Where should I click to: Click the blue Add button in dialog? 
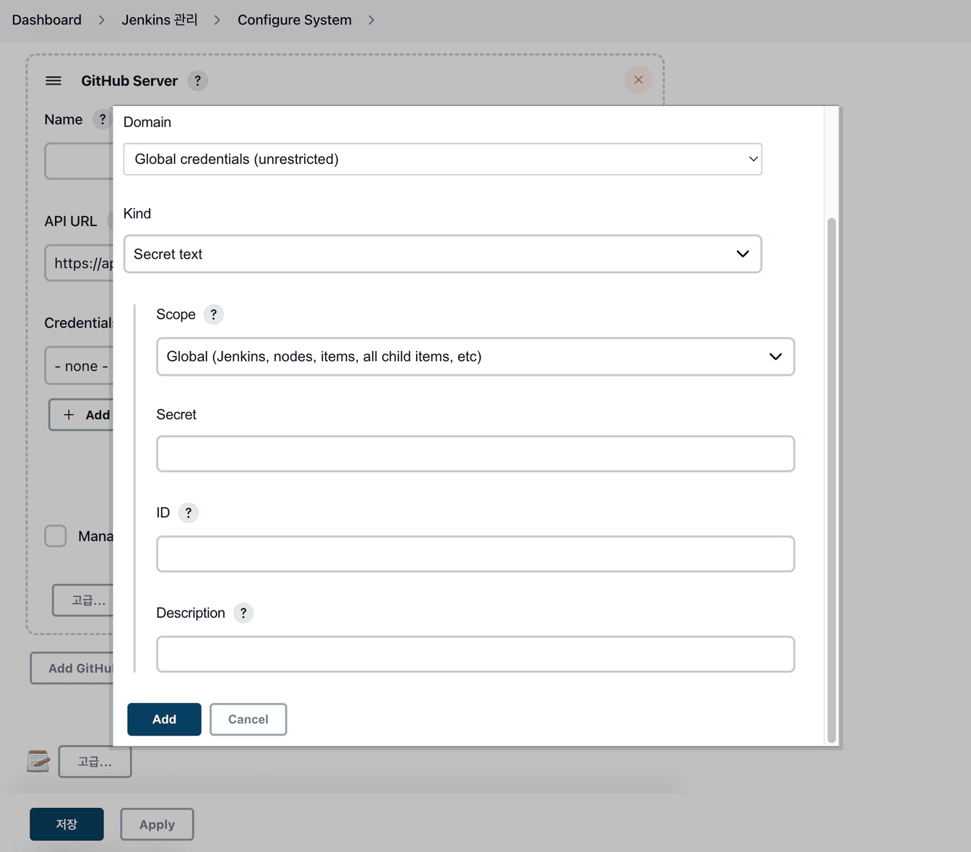point(164,720)
